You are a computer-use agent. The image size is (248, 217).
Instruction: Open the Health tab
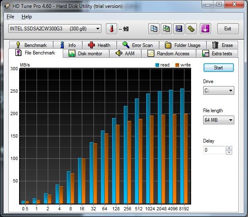pos(99,45)
